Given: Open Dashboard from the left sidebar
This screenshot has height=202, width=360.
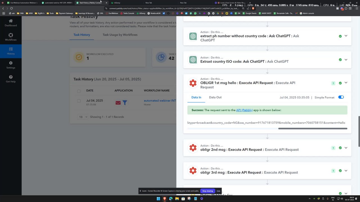Looking at the screenshot, I should 11,23.
